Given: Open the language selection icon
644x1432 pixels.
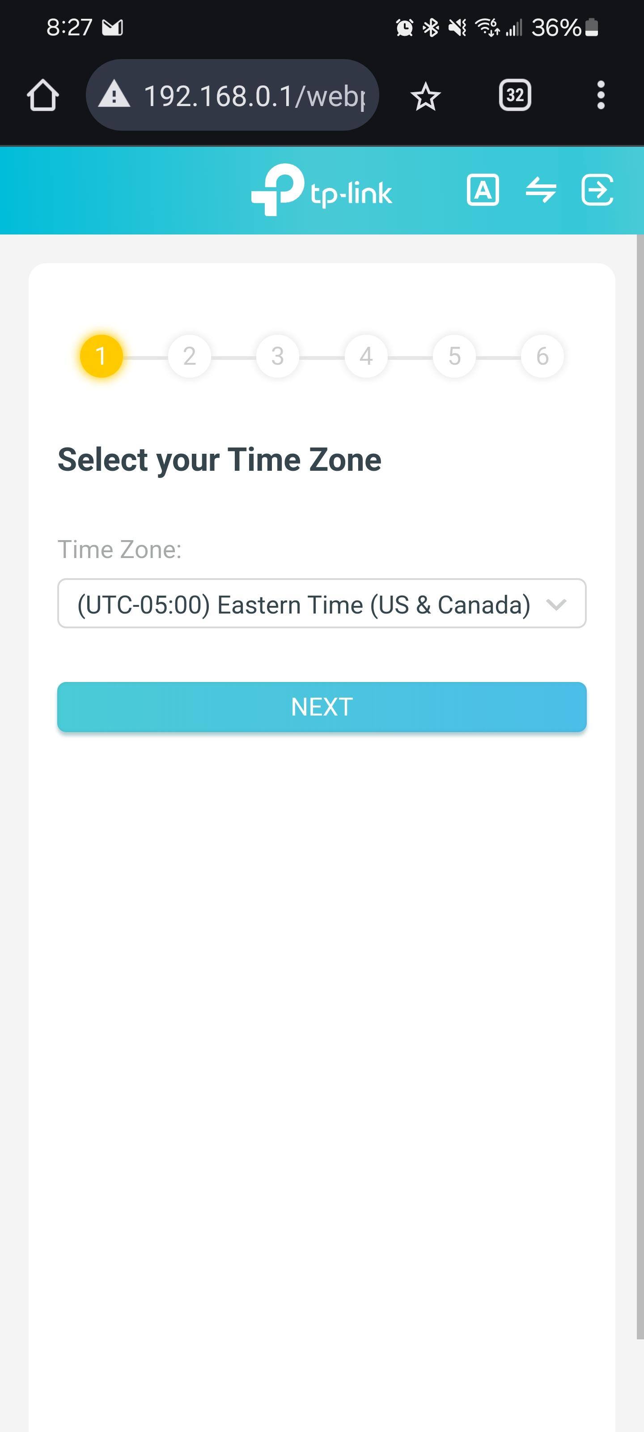Looking at the screenshot, I should pyautogui.click(x=482, y=190).
